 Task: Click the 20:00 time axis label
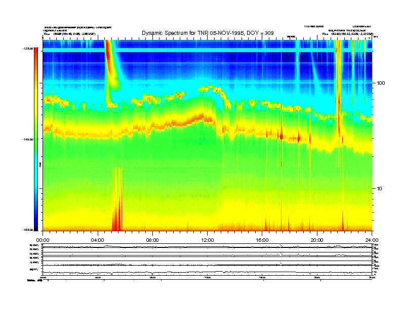[x=317, y=240]
